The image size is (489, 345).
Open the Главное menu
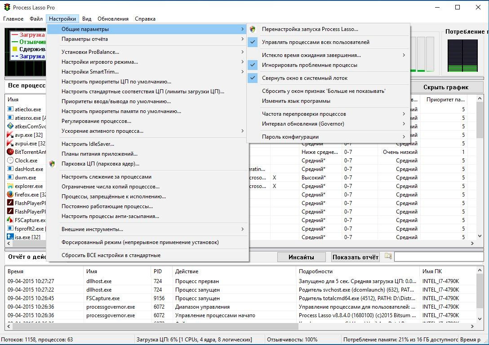13,19
